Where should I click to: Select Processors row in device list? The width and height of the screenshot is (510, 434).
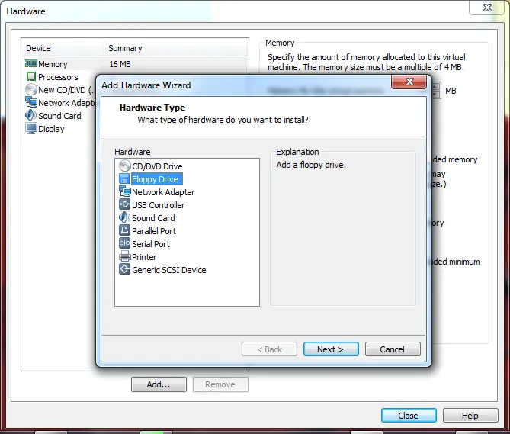59,77
